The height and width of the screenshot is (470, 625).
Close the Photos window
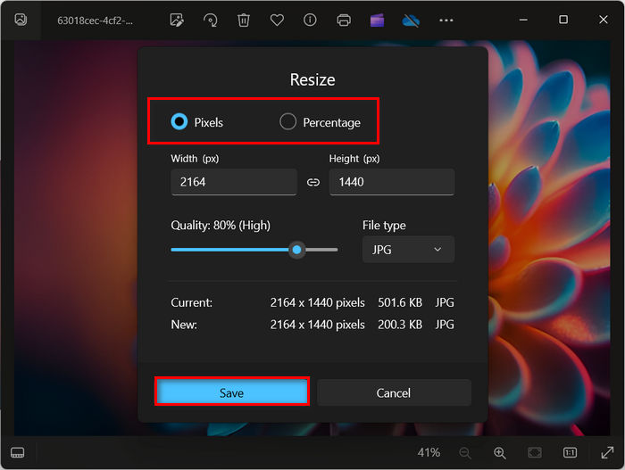(604, 20)
